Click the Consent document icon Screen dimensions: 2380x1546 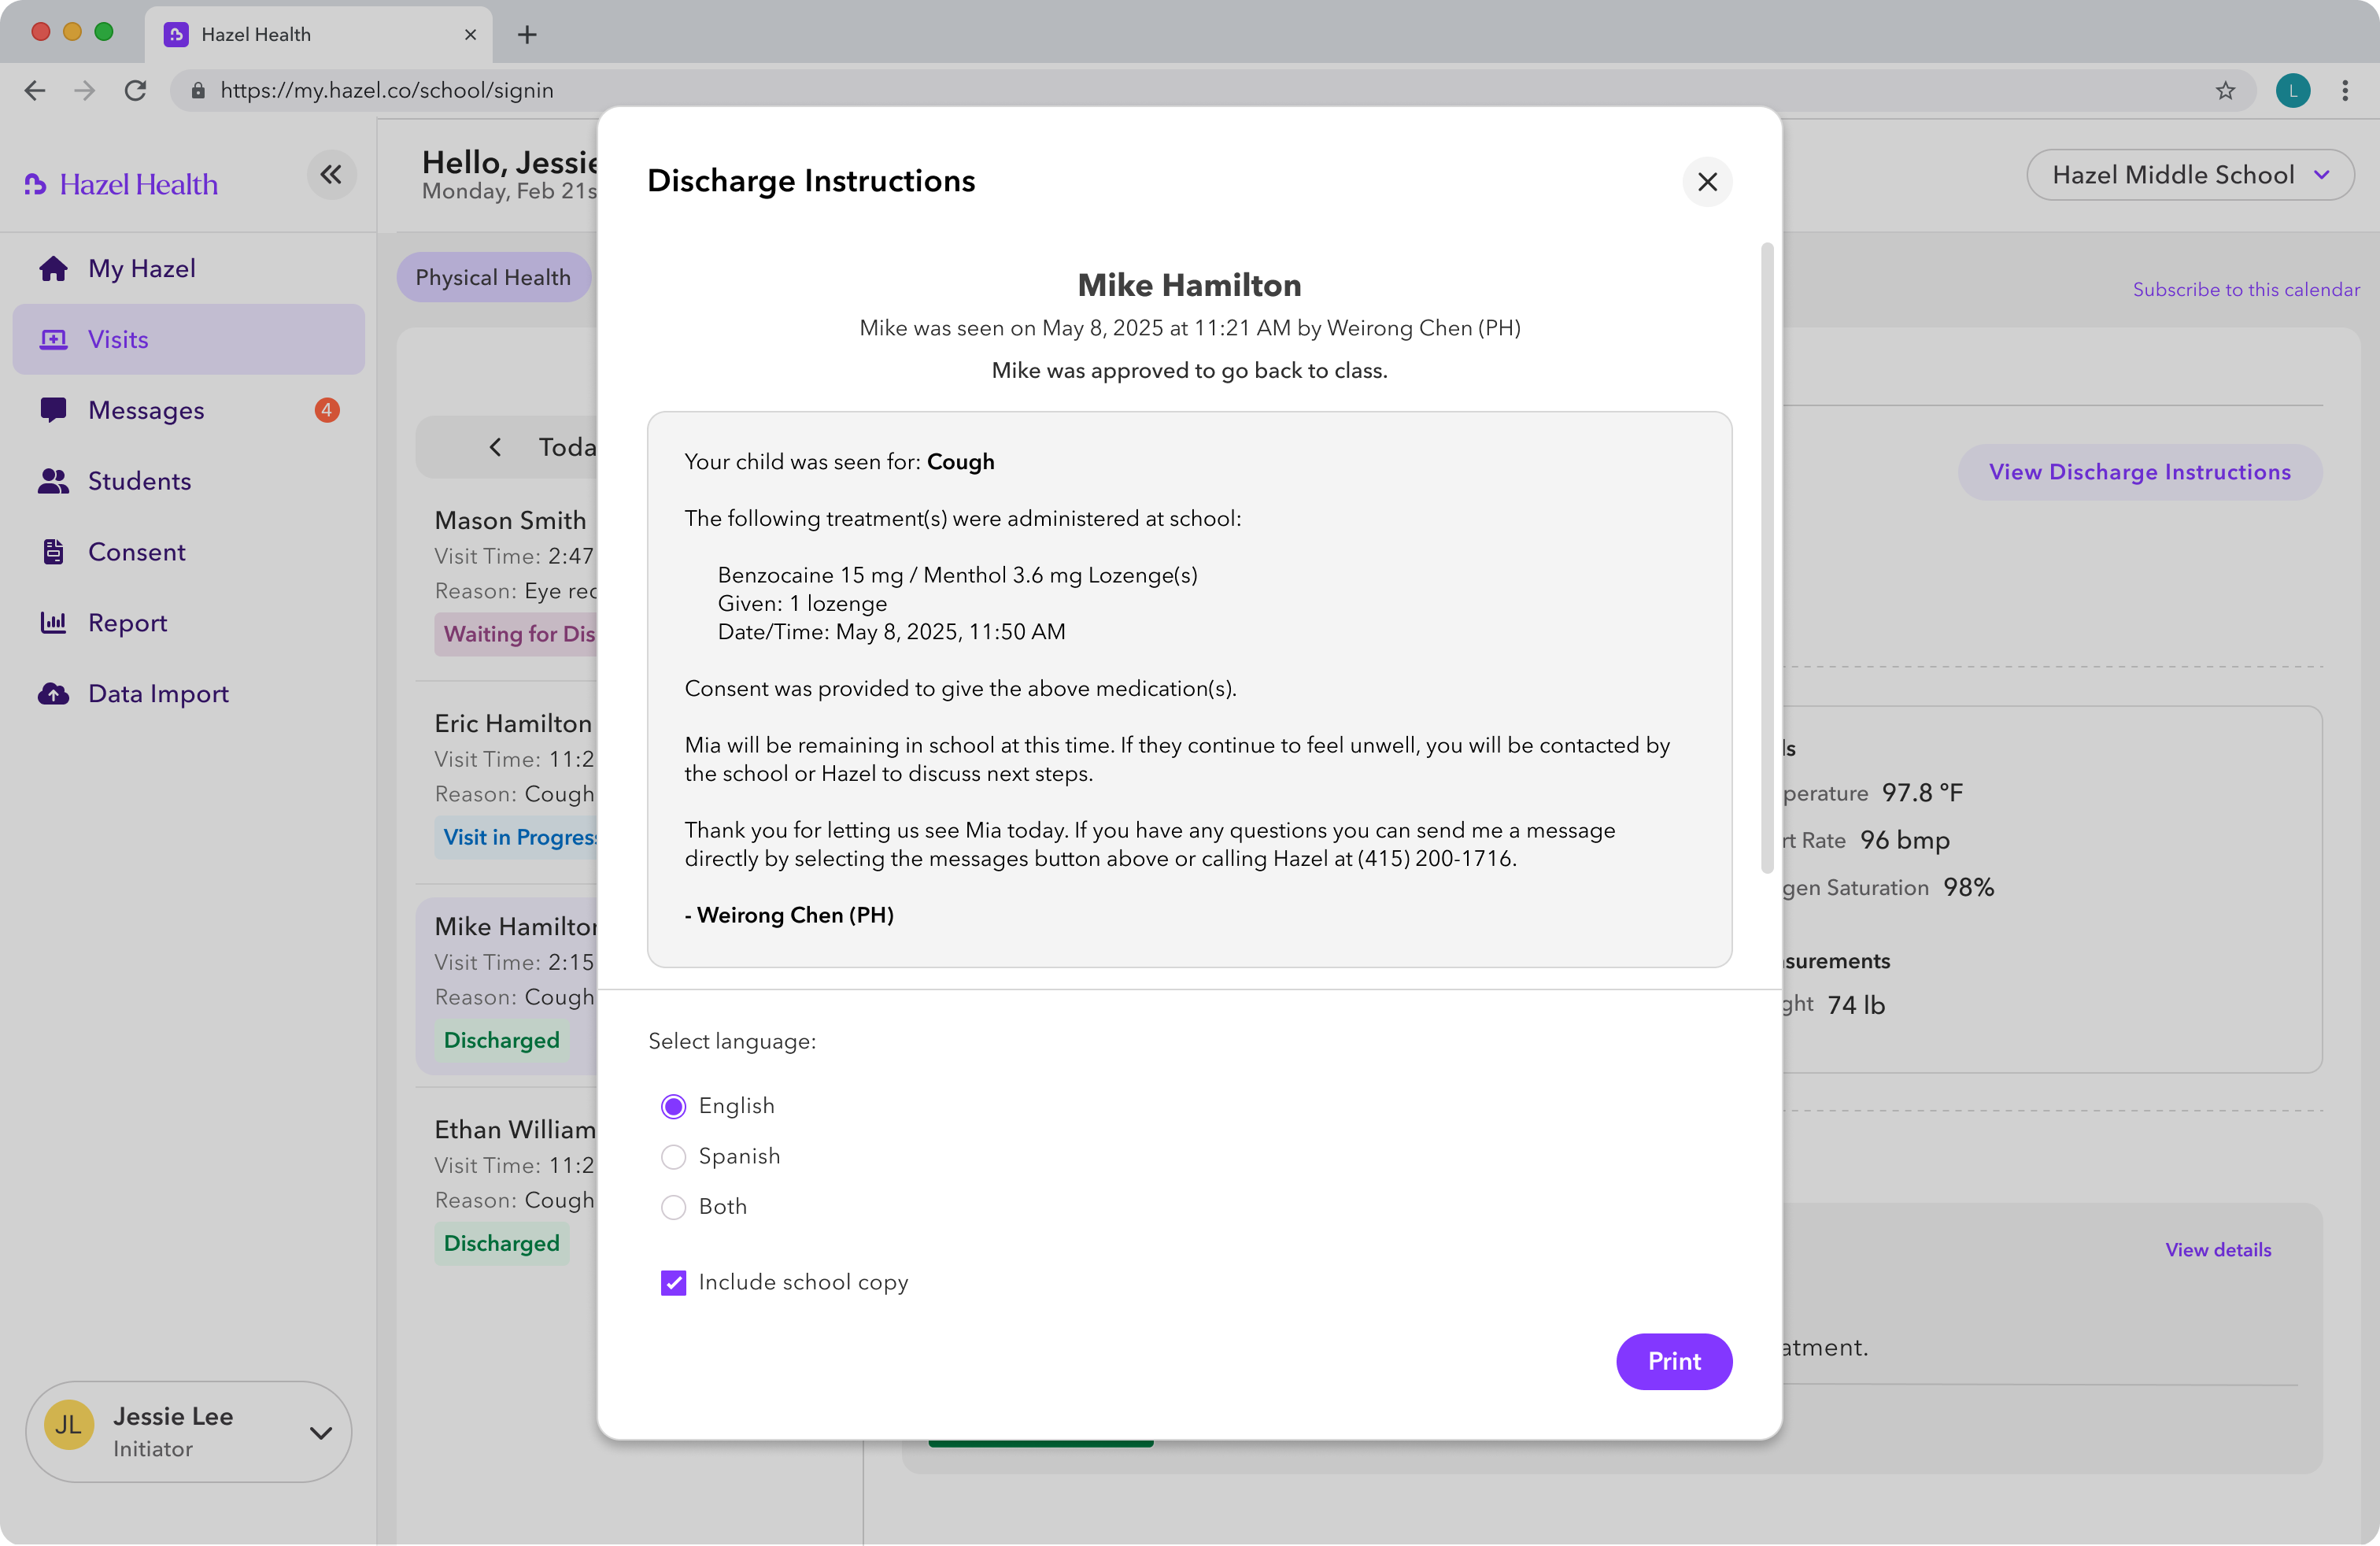(53, 552)
